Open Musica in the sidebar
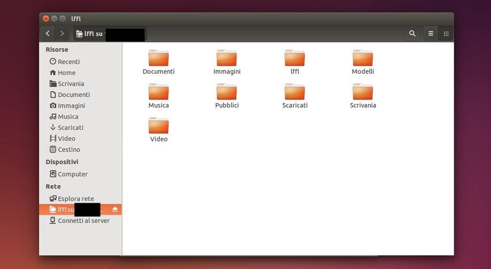 point(68,116)
